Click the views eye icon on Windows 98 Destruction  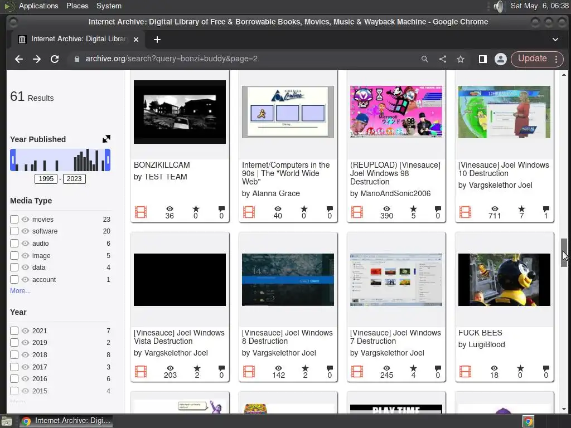(387, 209)
